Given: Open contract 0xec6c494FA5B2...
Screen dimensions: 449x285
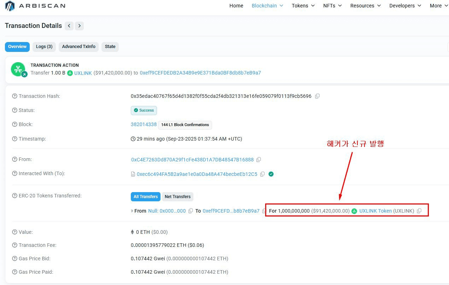Looking at the screenshot, I should [197, 174].
